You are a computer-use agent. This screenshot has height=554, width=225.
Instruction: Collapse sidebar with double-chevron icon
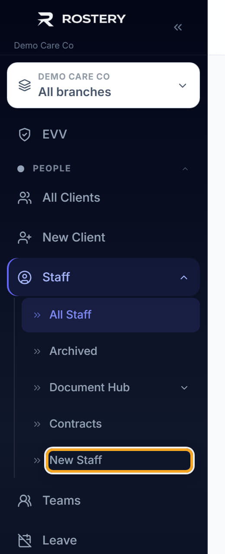(178, 27)
